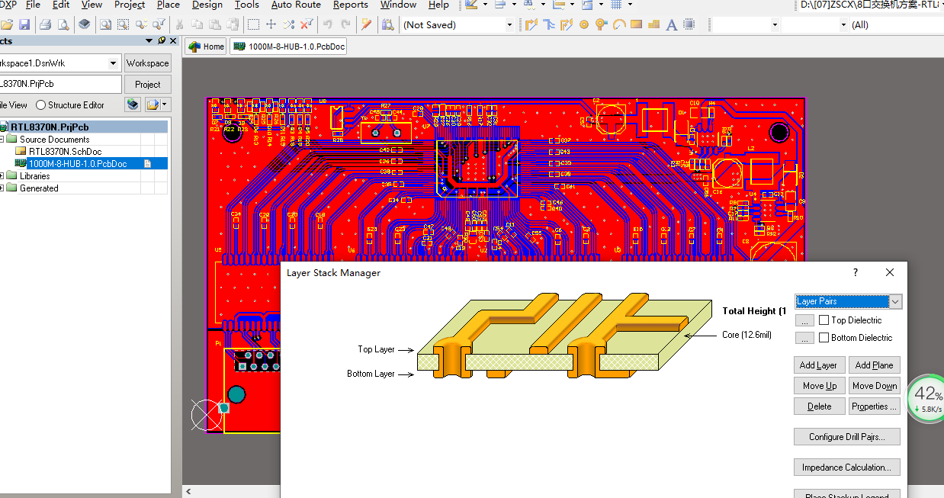This screenshot has width=944, height=498.
Task: Click the Workspace button
Action: point(148,63)
